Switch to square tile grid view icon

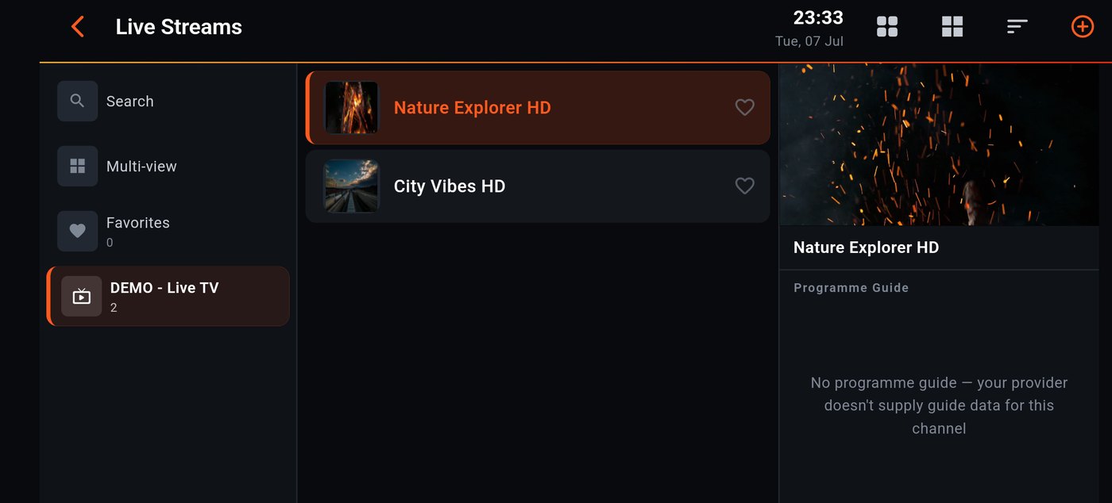[952, 27]
